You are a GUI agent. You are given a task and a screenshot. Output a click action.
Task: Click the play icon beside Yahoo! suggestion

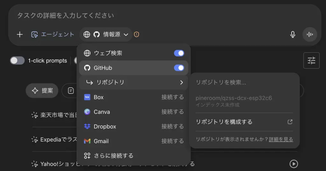tap(294, 164)
